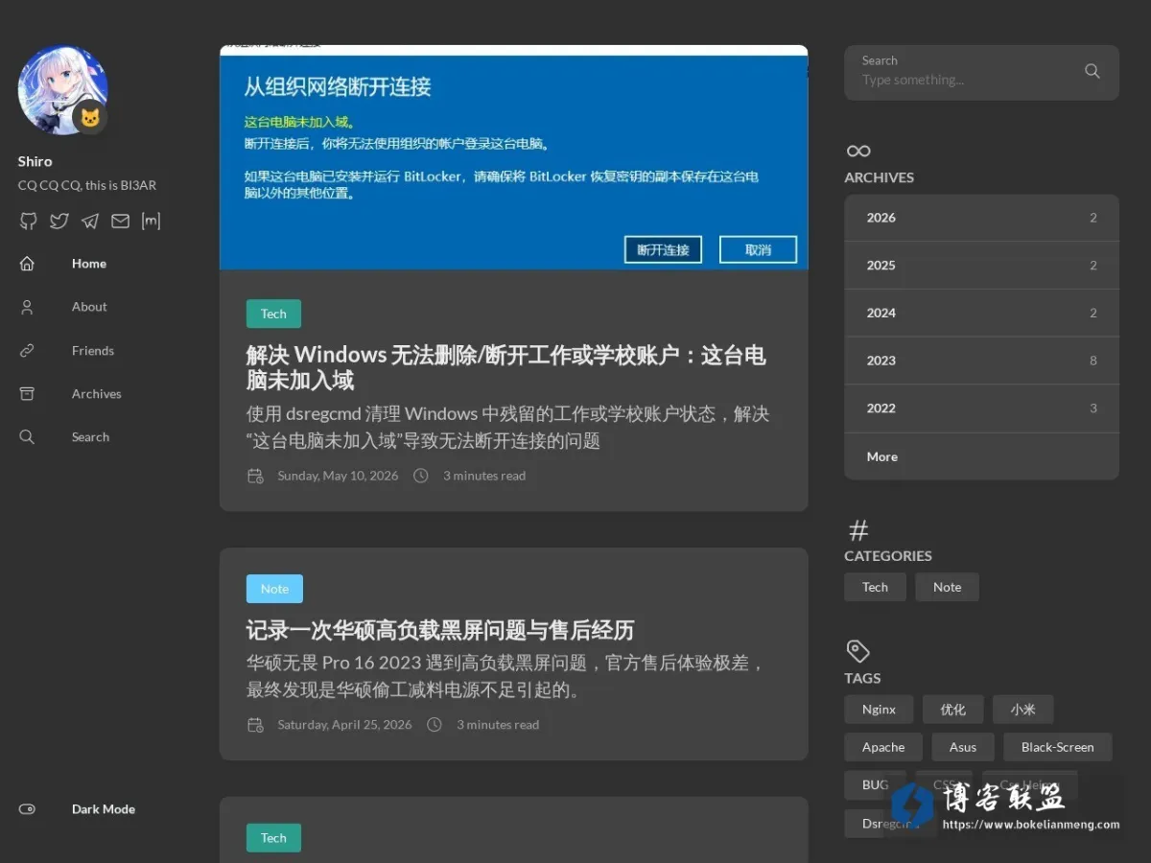The image size is (1151, 863).
Task: Open the Matrix [m] icon link
Action: pyautogui.click(x=151, y=222)
